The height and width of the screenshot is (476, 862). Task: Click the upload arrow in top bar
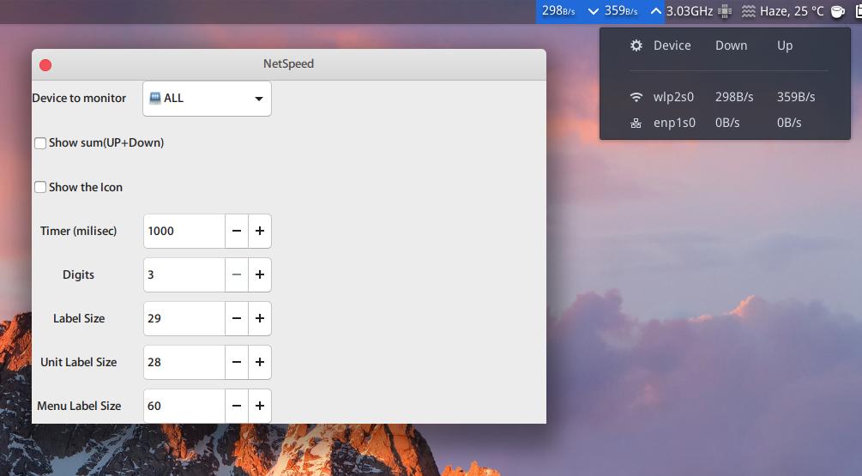(x=656, y=11)
